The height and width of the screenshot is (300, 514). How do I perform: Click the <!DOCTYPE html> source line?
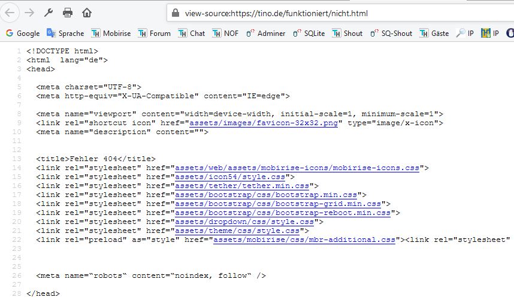tap(62, 51)
